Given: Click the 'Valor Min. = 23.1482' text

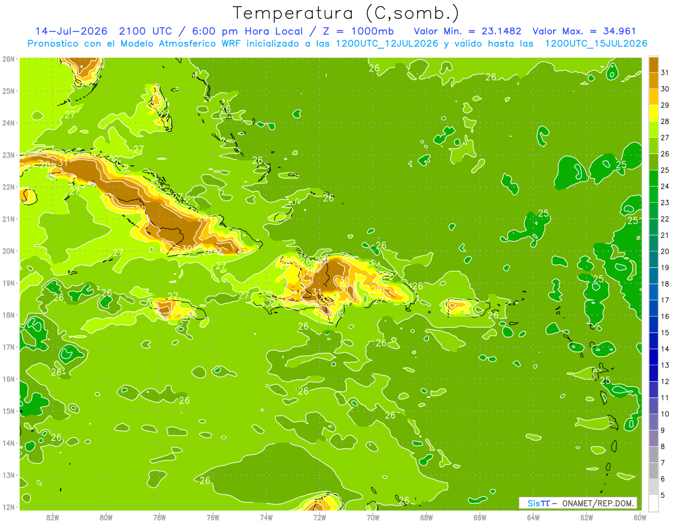Looking at the screenshot, I should coord(467,31).
